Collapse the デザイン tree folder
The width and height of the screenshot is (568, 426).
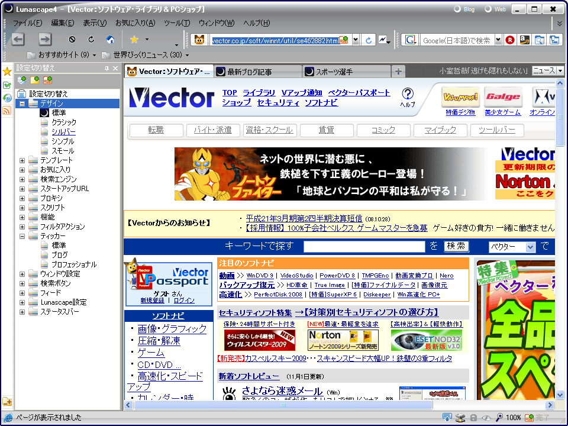click(22, 104)
